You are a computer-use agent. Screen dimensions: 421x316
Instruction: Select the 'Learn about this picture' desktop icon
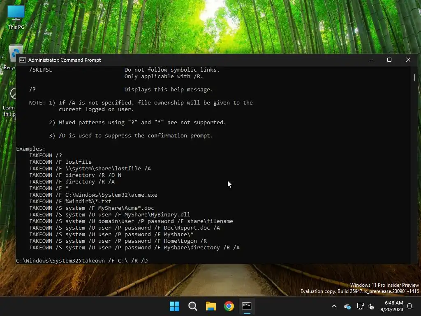pyautogui.click(x=11, y=102)
